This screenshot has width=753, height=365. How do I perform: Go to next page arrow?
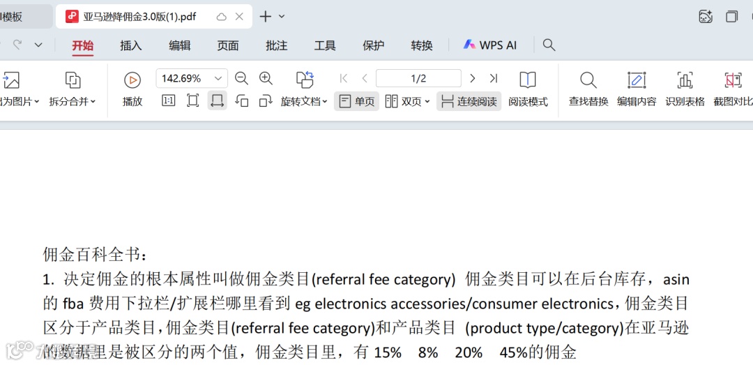pyautogui.click(x=473, y=78)
